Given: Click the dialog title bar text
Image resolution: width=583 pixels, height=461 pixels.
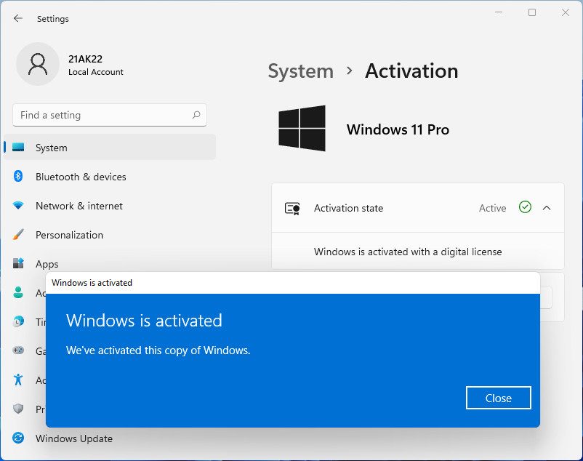Looking at the screenshot, I should 92,283.
